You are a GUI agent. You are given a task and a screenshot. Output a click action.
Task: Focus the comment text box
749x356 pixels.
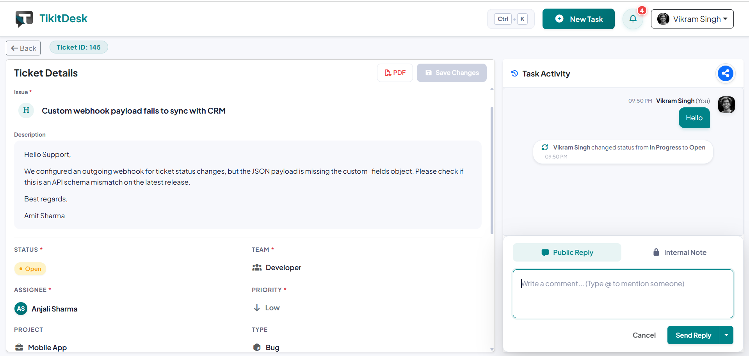coord(623,294)
